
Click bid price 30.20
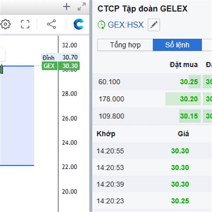(189, 99)
